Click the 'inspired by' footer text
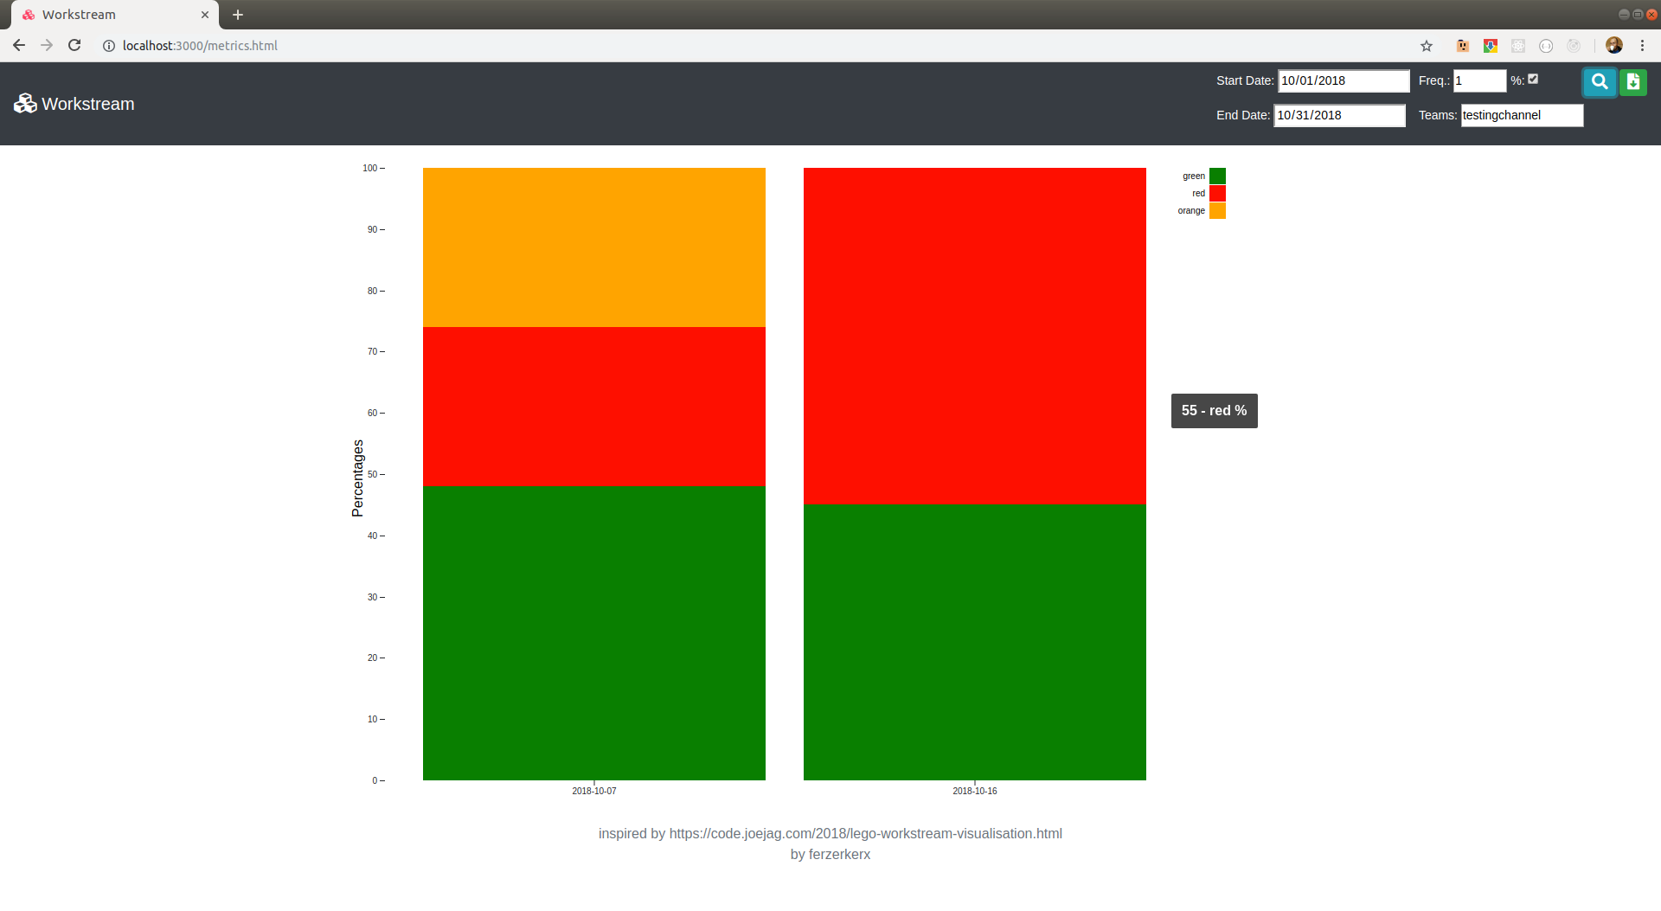 coord(830,834)
